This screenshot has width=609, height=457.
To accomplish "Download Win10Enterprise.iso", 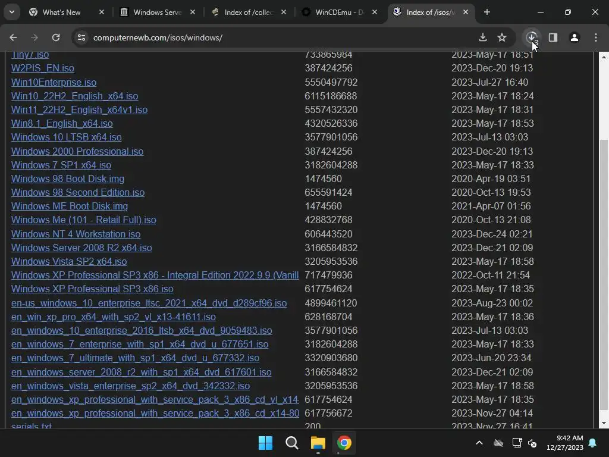I will [54, 82].
